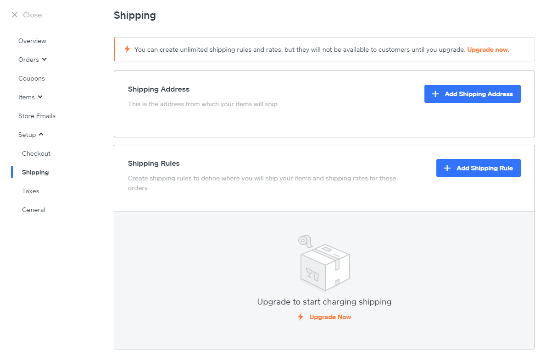This screenshot has height=354, width=546.
Task: Click the X close icon
Action: coord(15,15)
